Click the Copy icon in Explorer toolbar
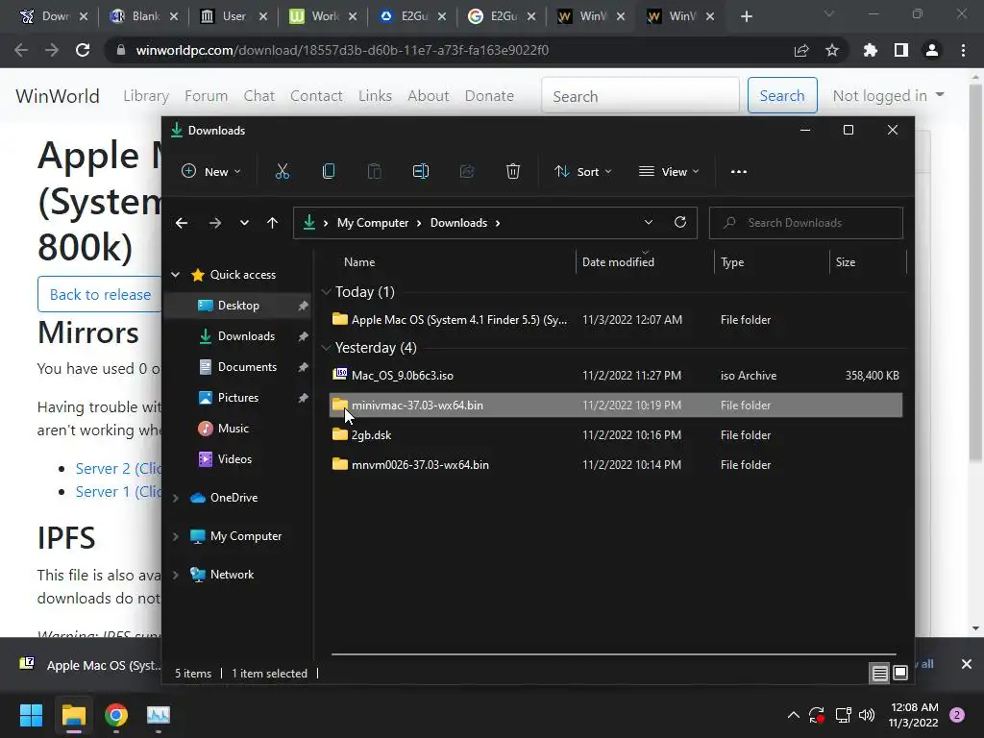Screen dimensions: 984x738 (x=329, y=171)
